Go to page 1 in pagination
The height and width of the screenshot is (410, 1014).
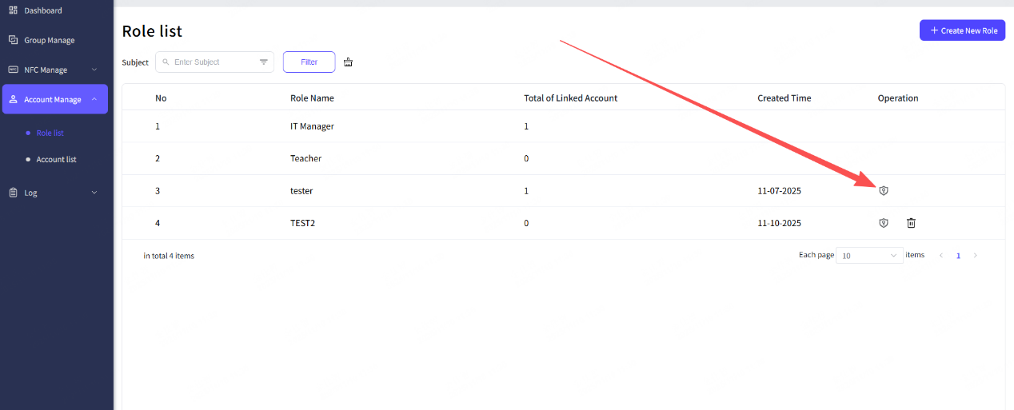pyautogui.click(x=958, y=256)
